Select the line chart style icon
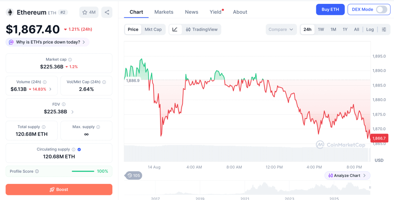The height and width of the screenshot is (200, 394). click(x=175, y=29)
